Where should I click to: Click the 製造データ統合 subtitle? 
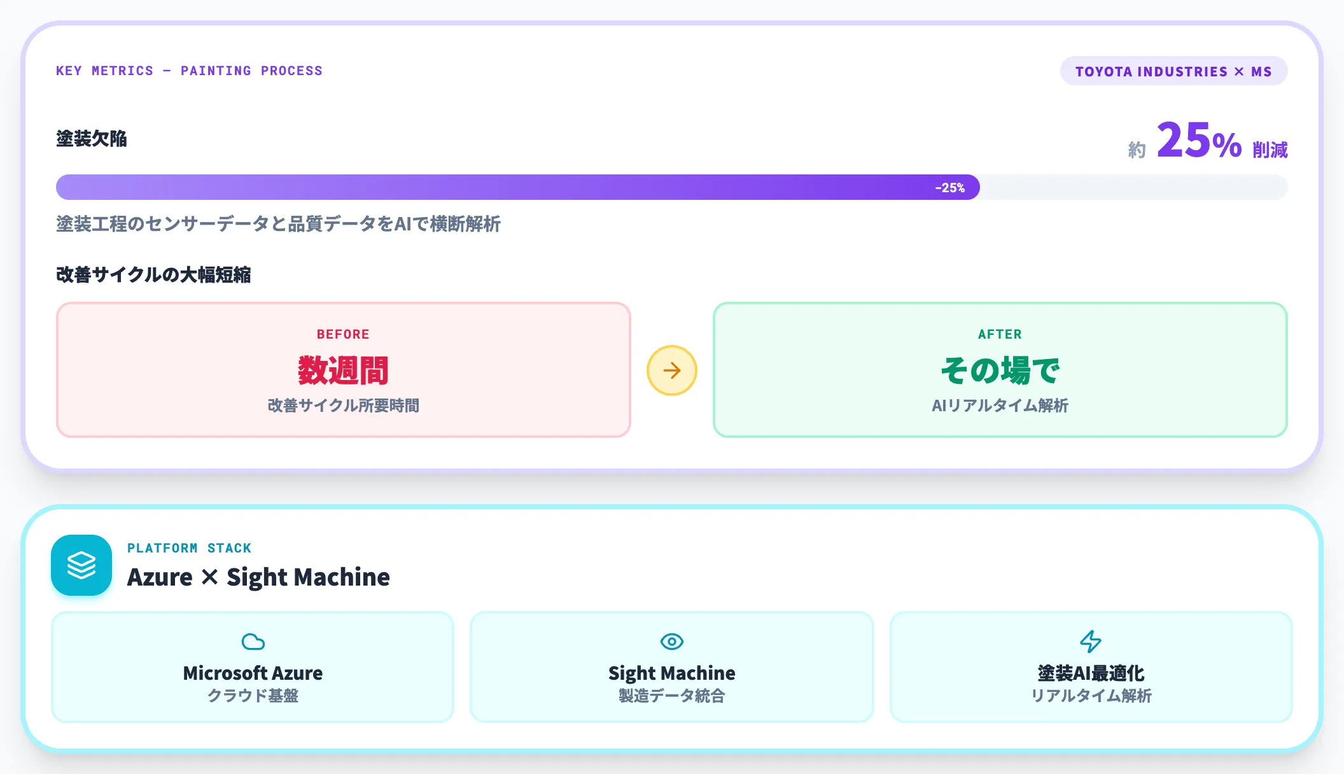[672, 696]
